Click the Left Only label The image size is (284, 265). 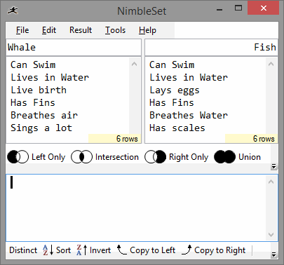coord(48,157)
